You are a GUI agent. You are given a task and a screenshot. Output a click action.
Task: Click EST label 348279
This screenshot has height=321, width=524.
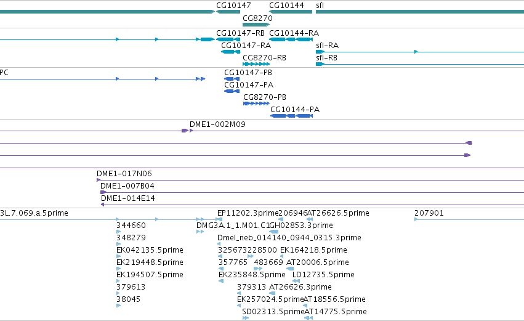(131, 238)
